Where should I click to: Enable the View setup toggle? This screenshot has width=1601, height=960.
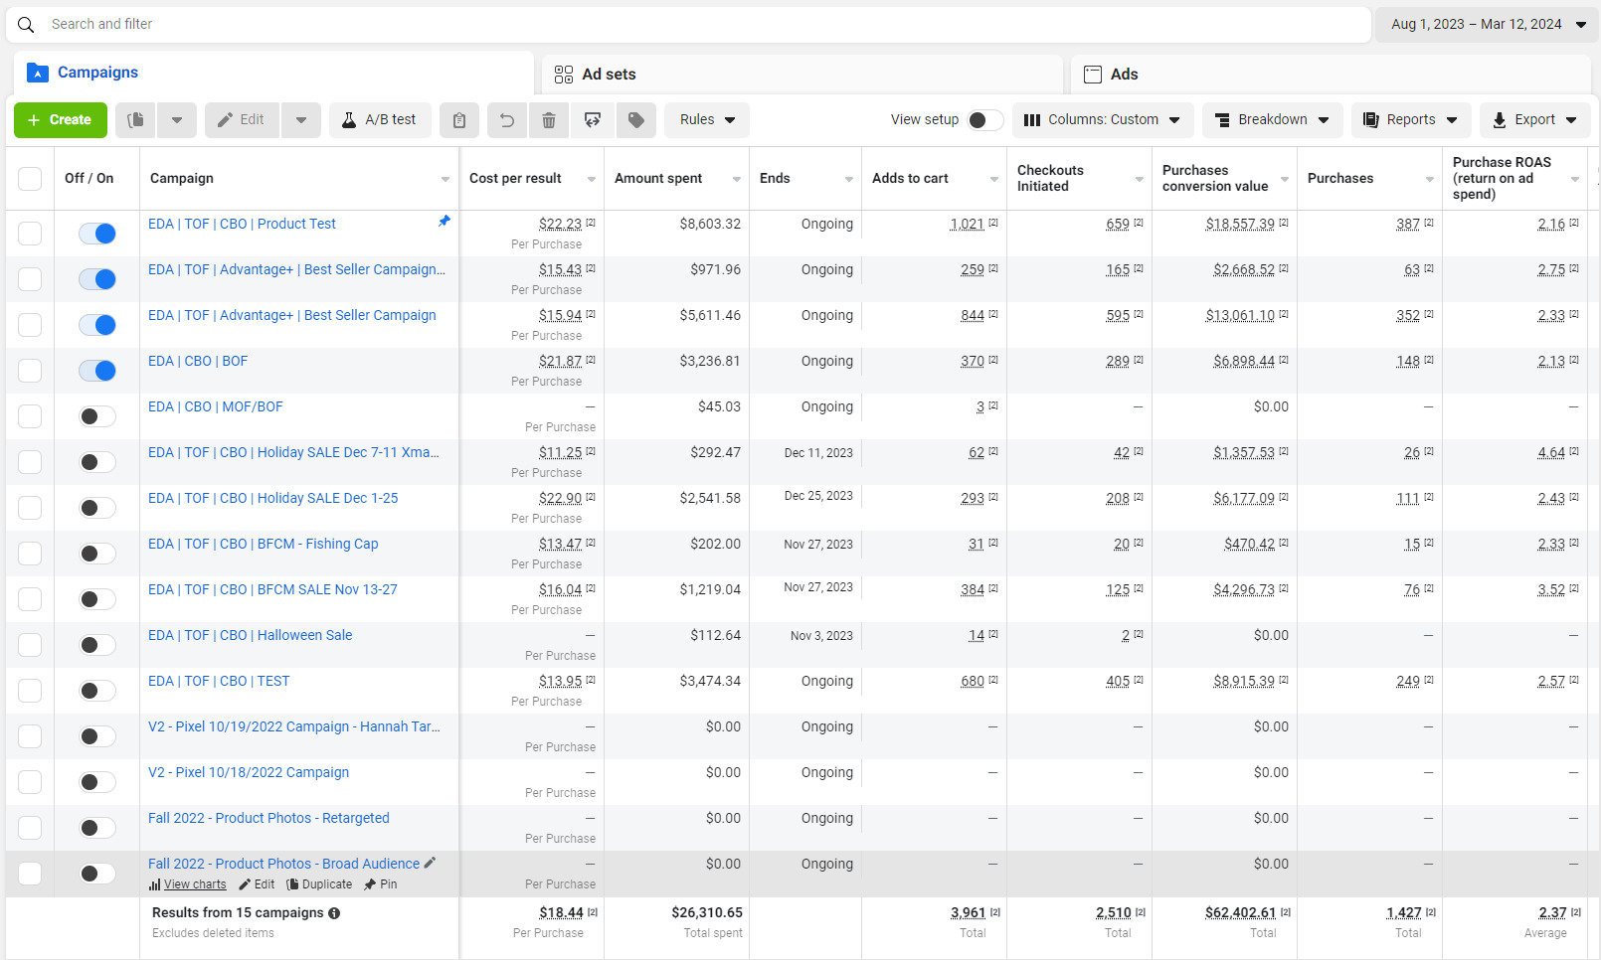point(984,120)
